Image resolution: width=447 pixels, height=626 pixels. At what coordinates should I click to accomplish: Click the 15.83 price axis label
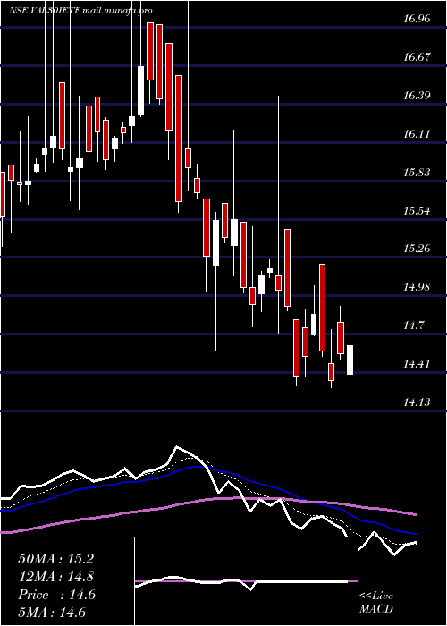(417, 173)
